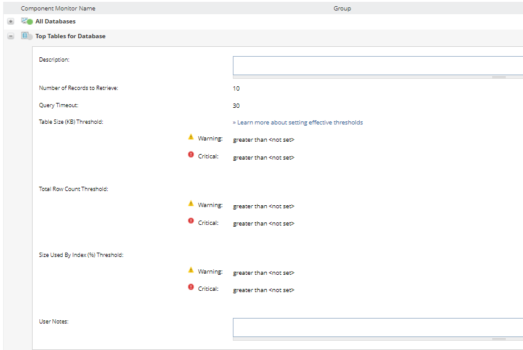
Task: Click the Number of Records value 10
Action: [237, 88]
